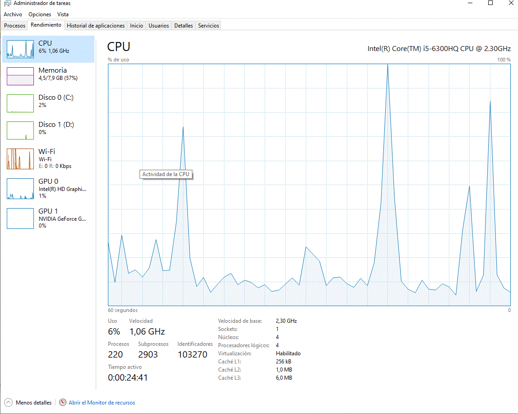Click the Memoria 4,5/7,9 GB text
This screenshot has width=518, height=414.
(x=58, y=78)
